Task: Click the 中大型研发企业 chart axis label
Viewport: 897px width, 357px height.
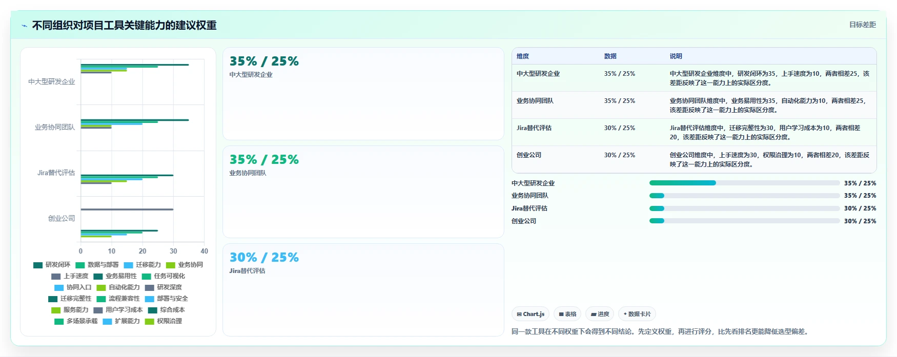Action: click(x=52, y=81)
